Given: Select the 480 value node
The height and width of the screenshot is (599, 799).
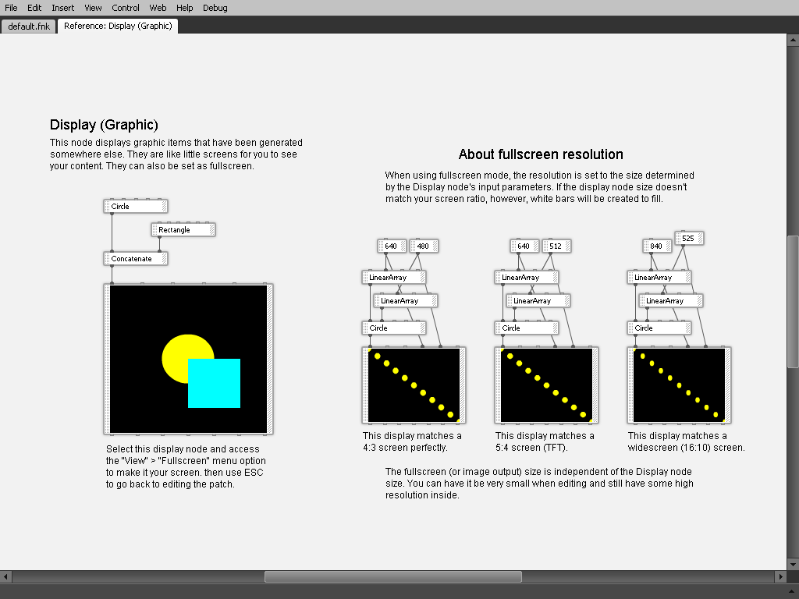Looking at the screenshot, I should click(x=424, y=246).
